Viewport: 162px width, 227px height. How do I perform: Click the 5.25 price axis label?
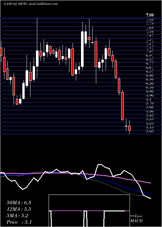[x=150, y=123]
